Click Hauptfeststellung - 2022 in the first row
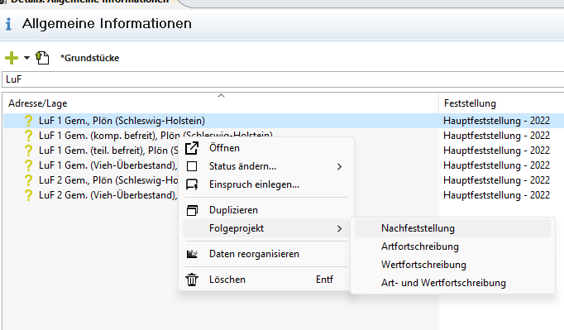The image size is (564, 330). coord(496,121)
